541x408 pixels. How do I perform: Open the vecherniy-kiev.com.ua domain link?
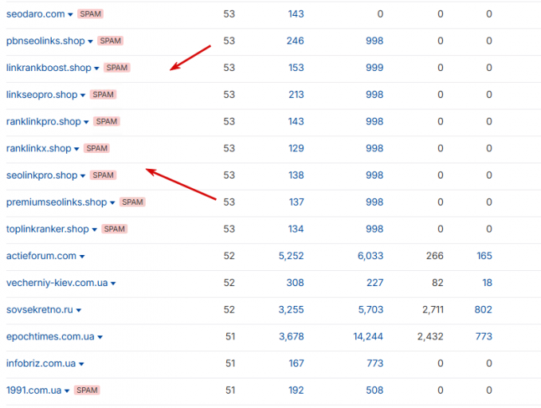pos(57,283)
